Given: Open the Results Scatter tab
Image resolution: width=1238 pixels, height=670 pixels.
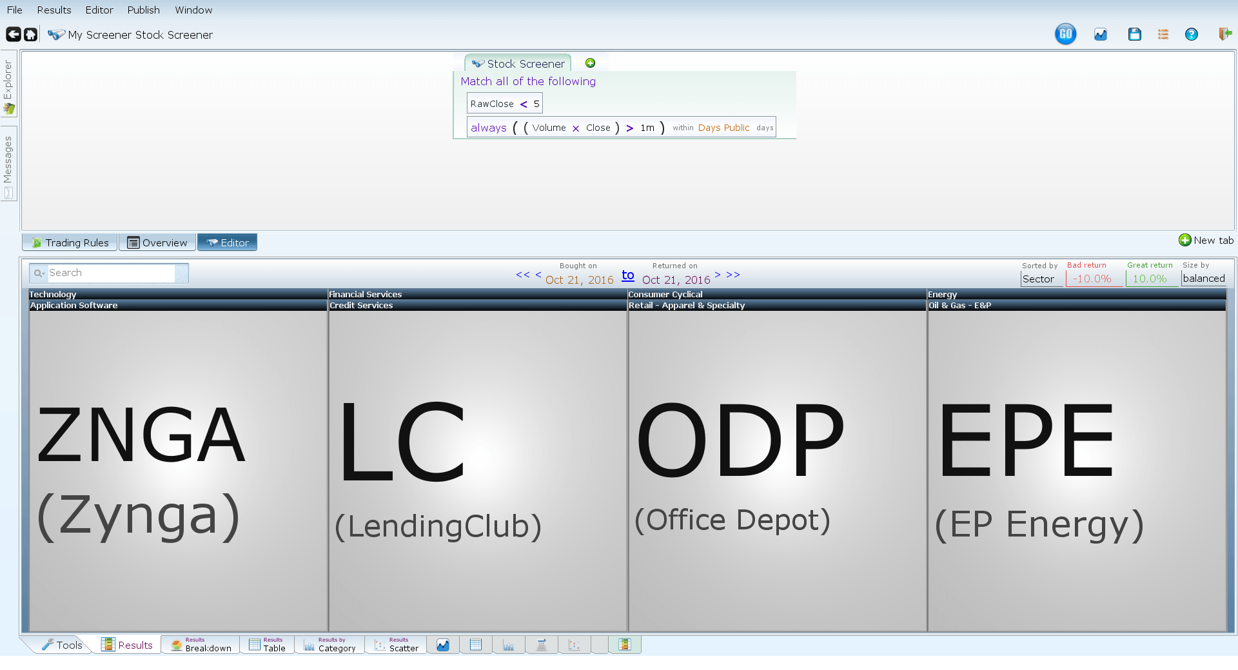Looking at the screenshot, I should pyautogui.click(x=396, y=645).
